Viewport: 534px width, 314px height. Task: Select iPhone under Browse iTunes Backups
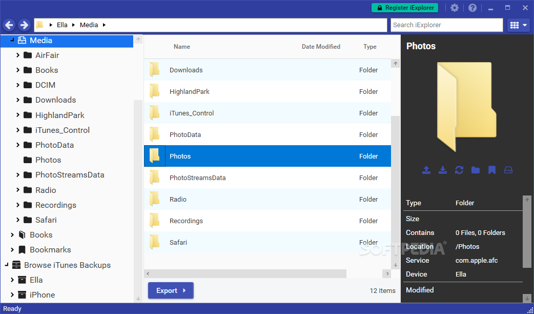coord(42,295)
